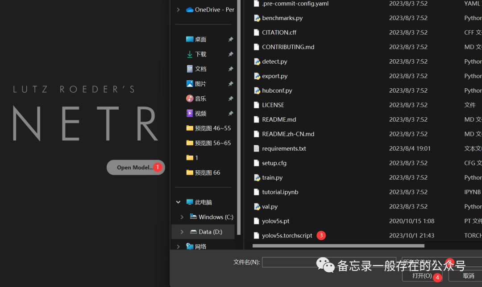Click date 2020/10/15 1:08 for yolov5s.pt

pyautogui.click(x=411, y=221)
